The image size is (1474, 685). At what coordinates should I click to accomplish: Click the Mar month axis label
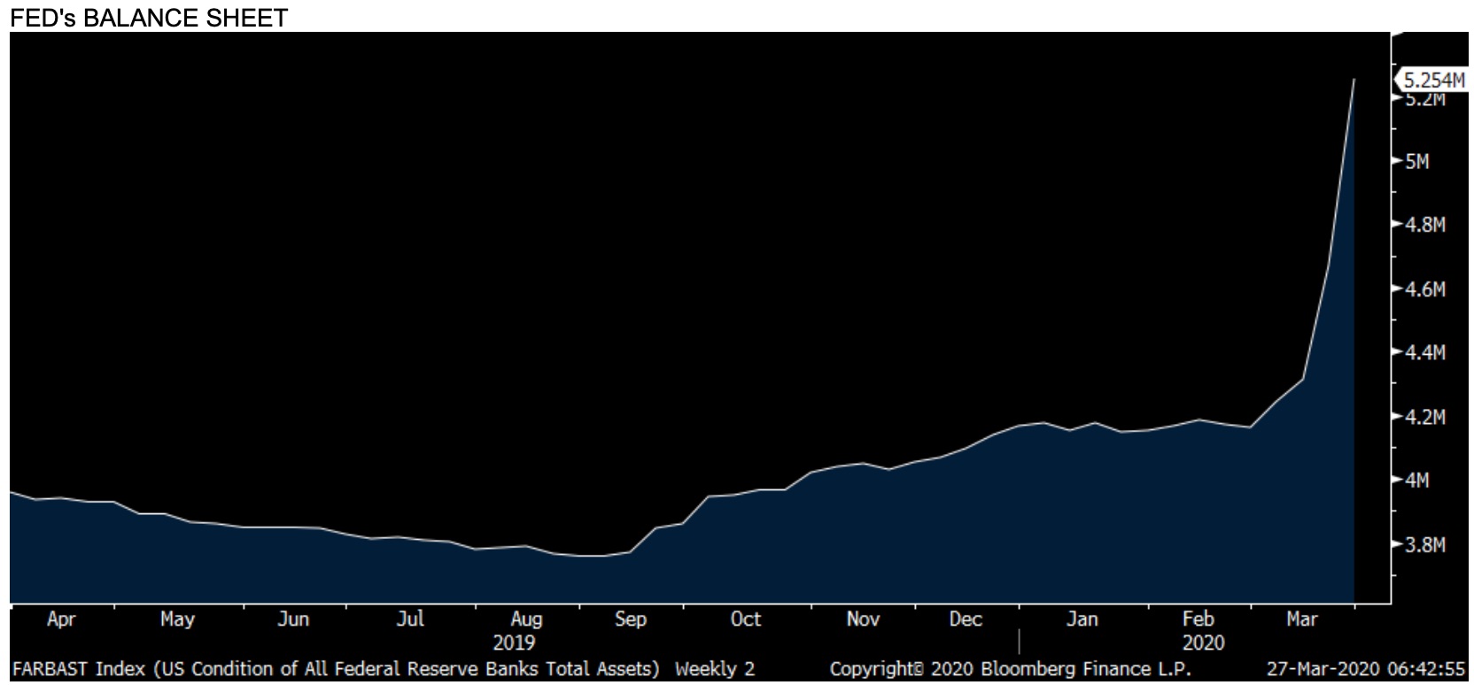pyautogui.click(x=1301, y=620)
